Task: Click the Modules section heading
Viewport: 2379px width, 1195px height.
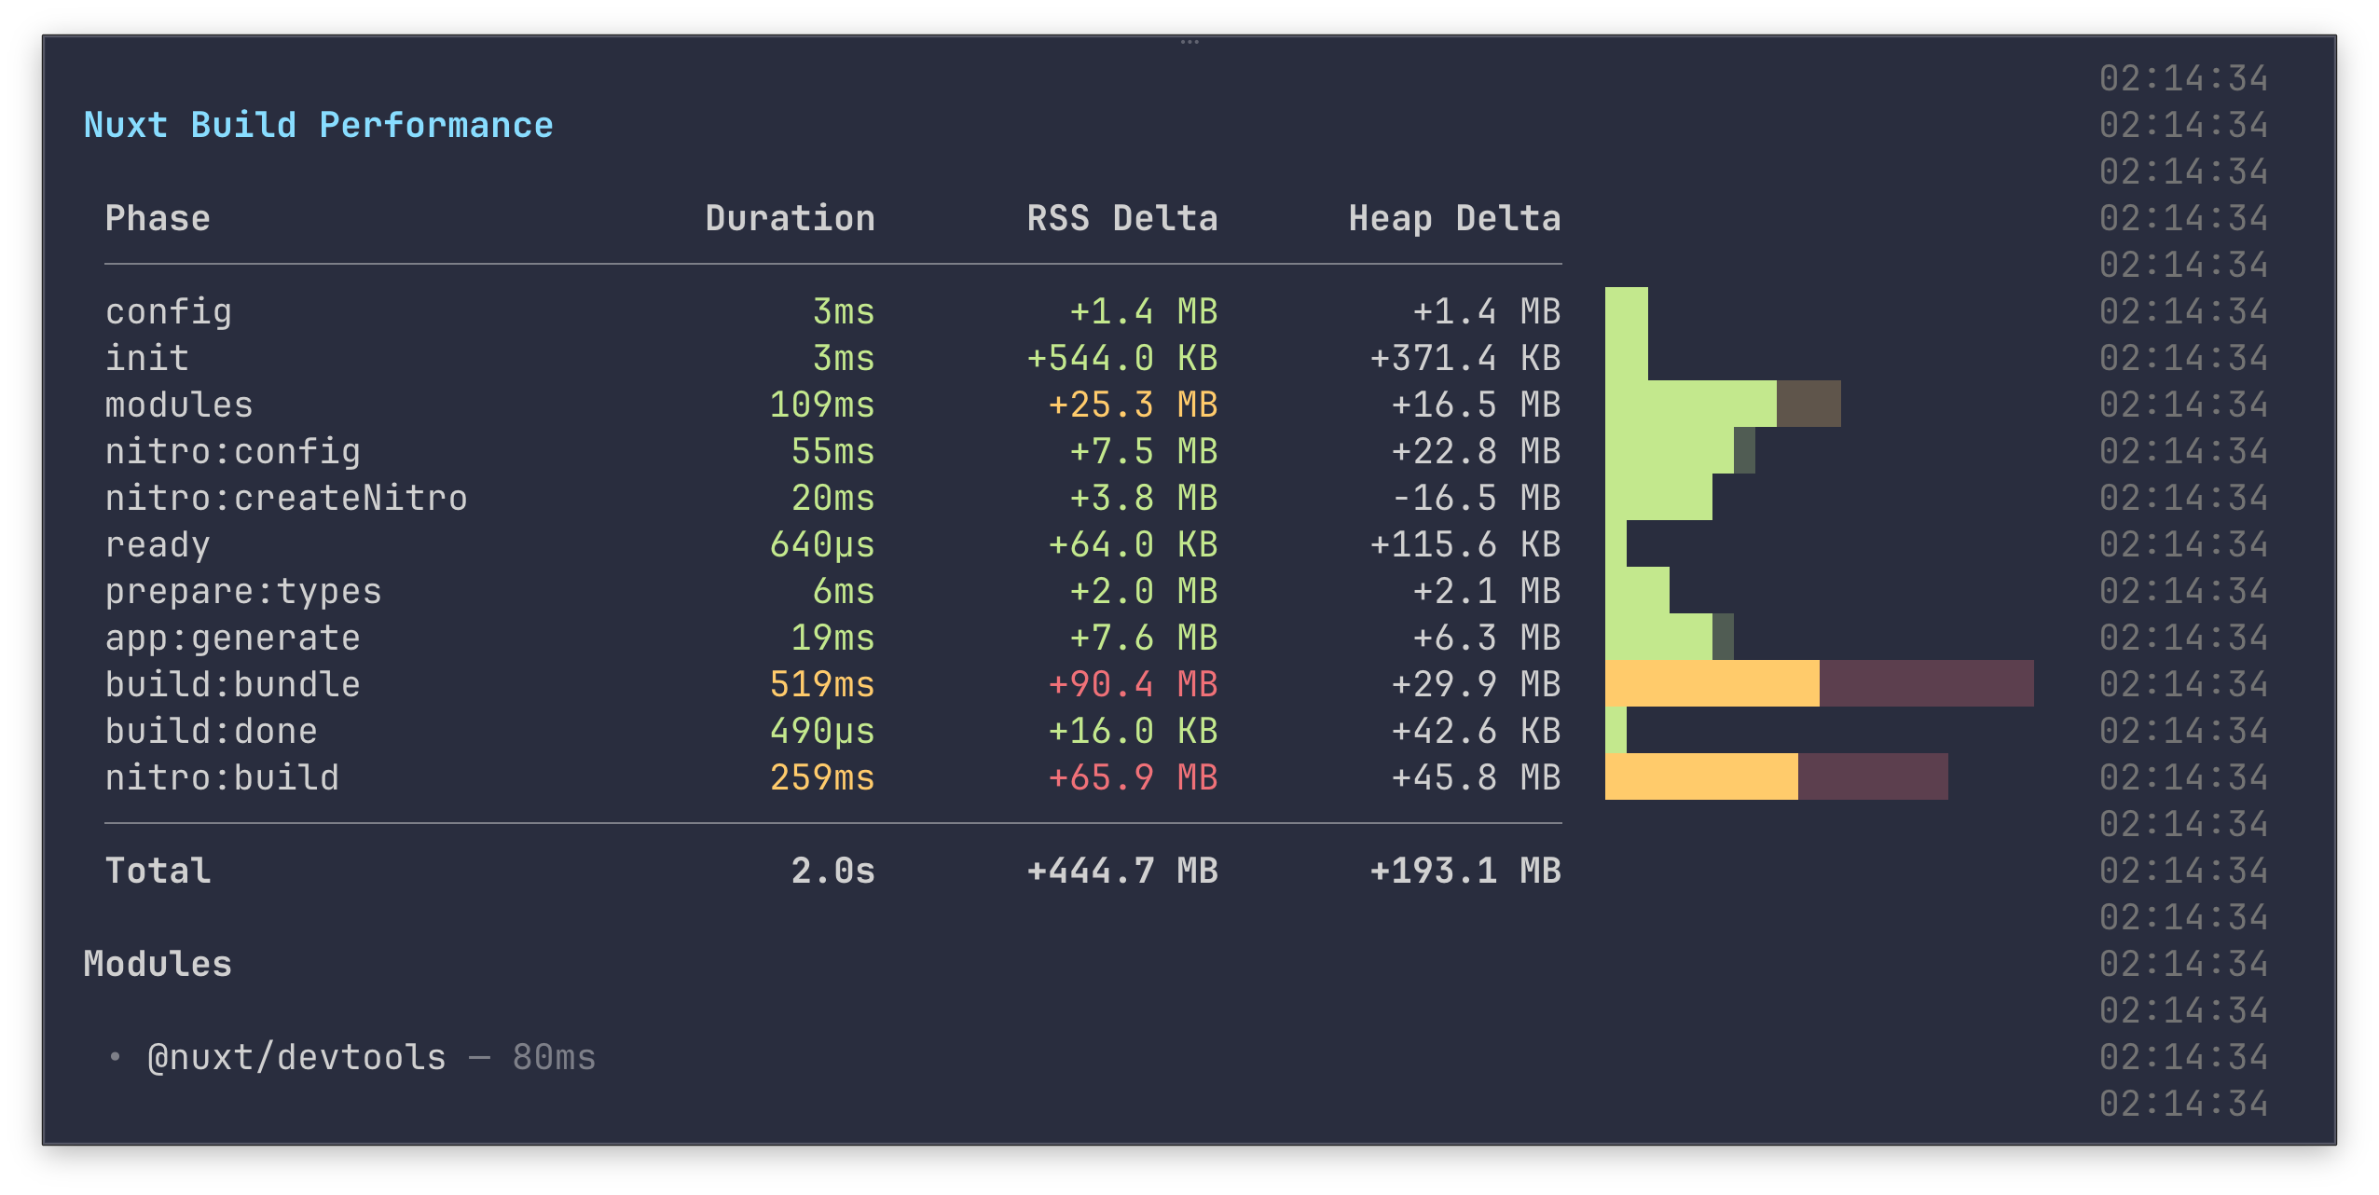Action: [x=157, y=963]
